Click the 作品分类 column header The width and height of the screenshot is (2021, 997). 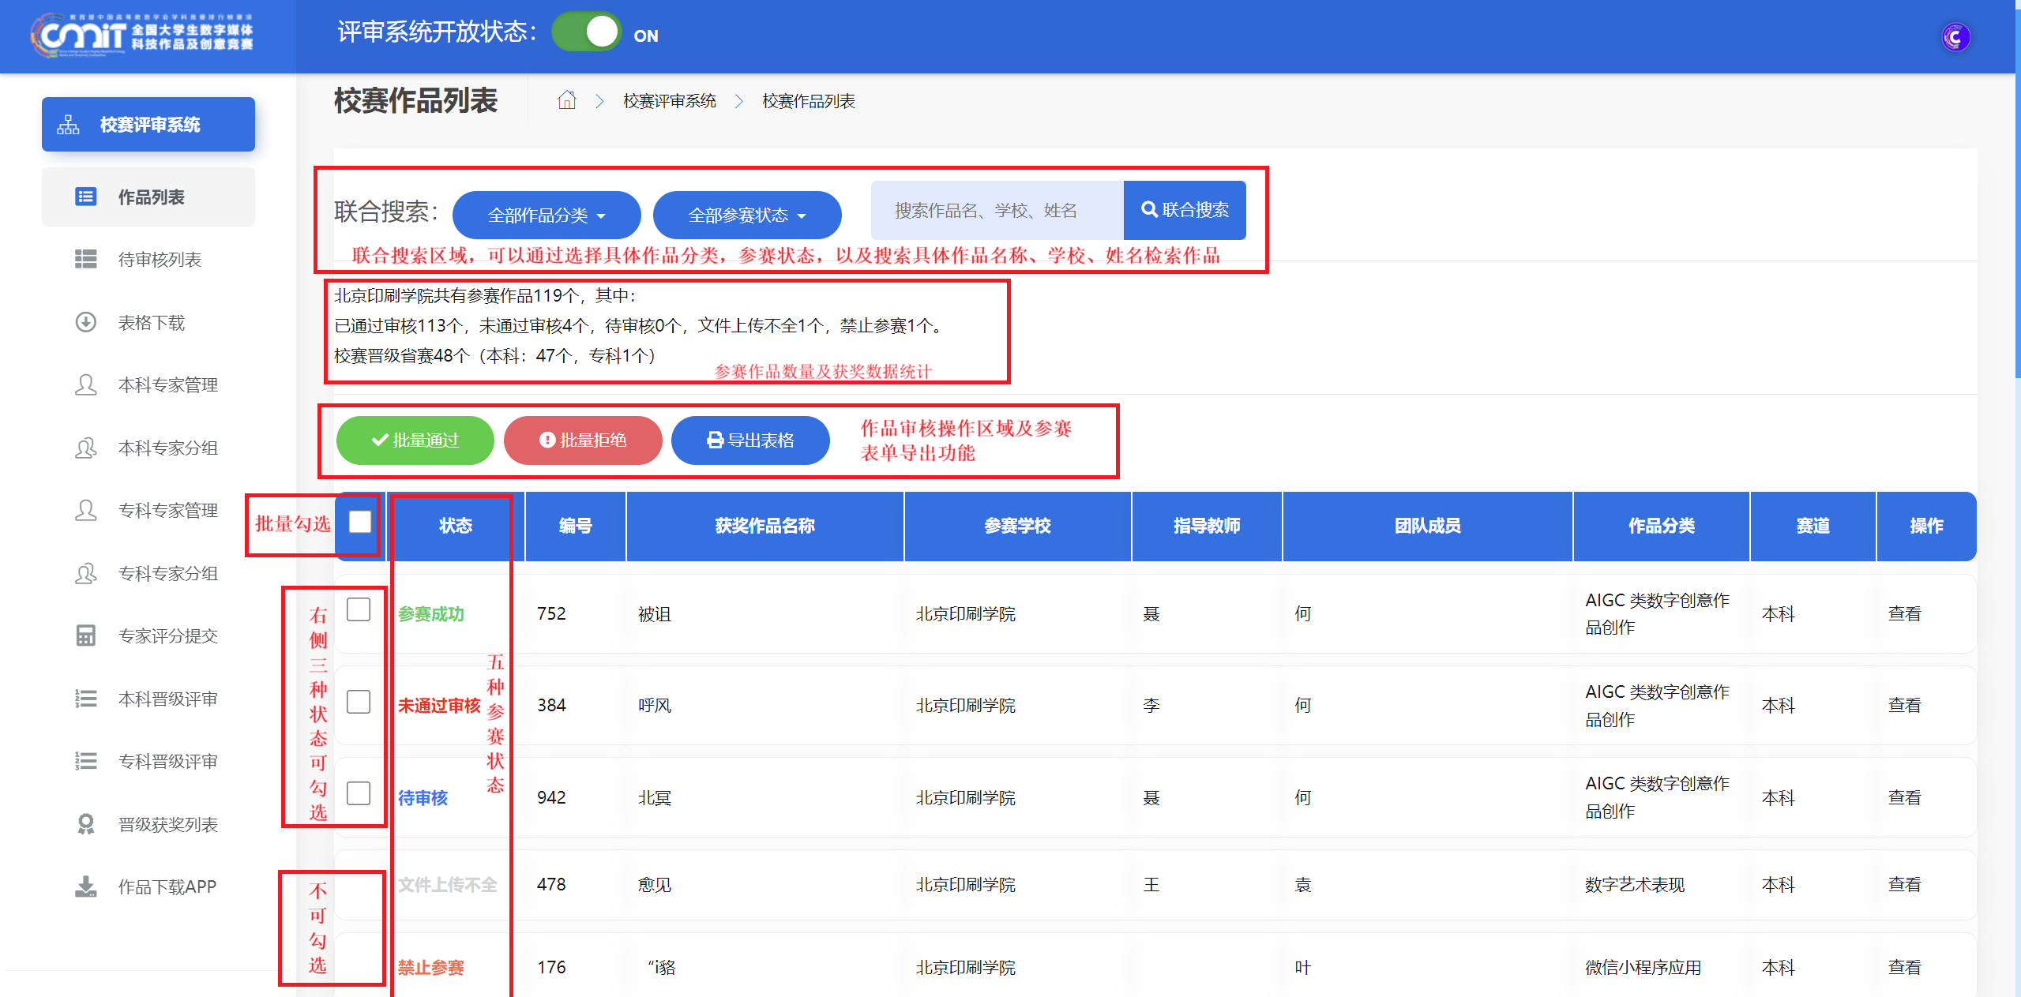pyautogui.click(x=1661, y=526)
